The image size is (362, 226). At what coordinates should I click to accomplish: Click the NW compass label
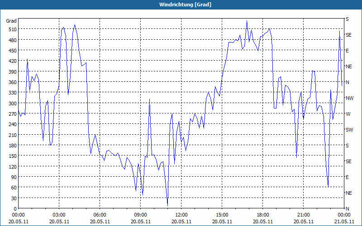(x=349, y=98)
